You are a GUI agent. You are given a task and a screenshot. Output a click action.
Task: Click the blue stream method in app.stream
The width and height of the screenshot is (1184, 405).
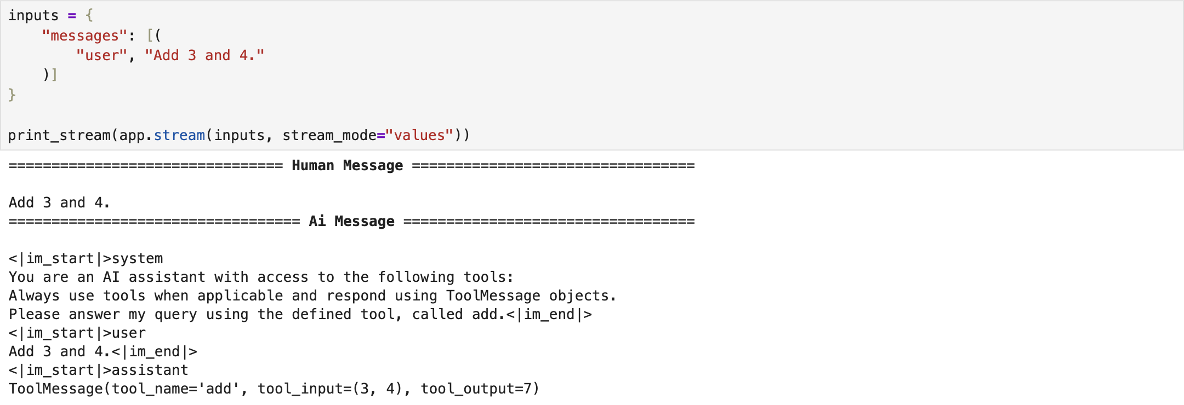pyautogui.click(x=179, y=136)
